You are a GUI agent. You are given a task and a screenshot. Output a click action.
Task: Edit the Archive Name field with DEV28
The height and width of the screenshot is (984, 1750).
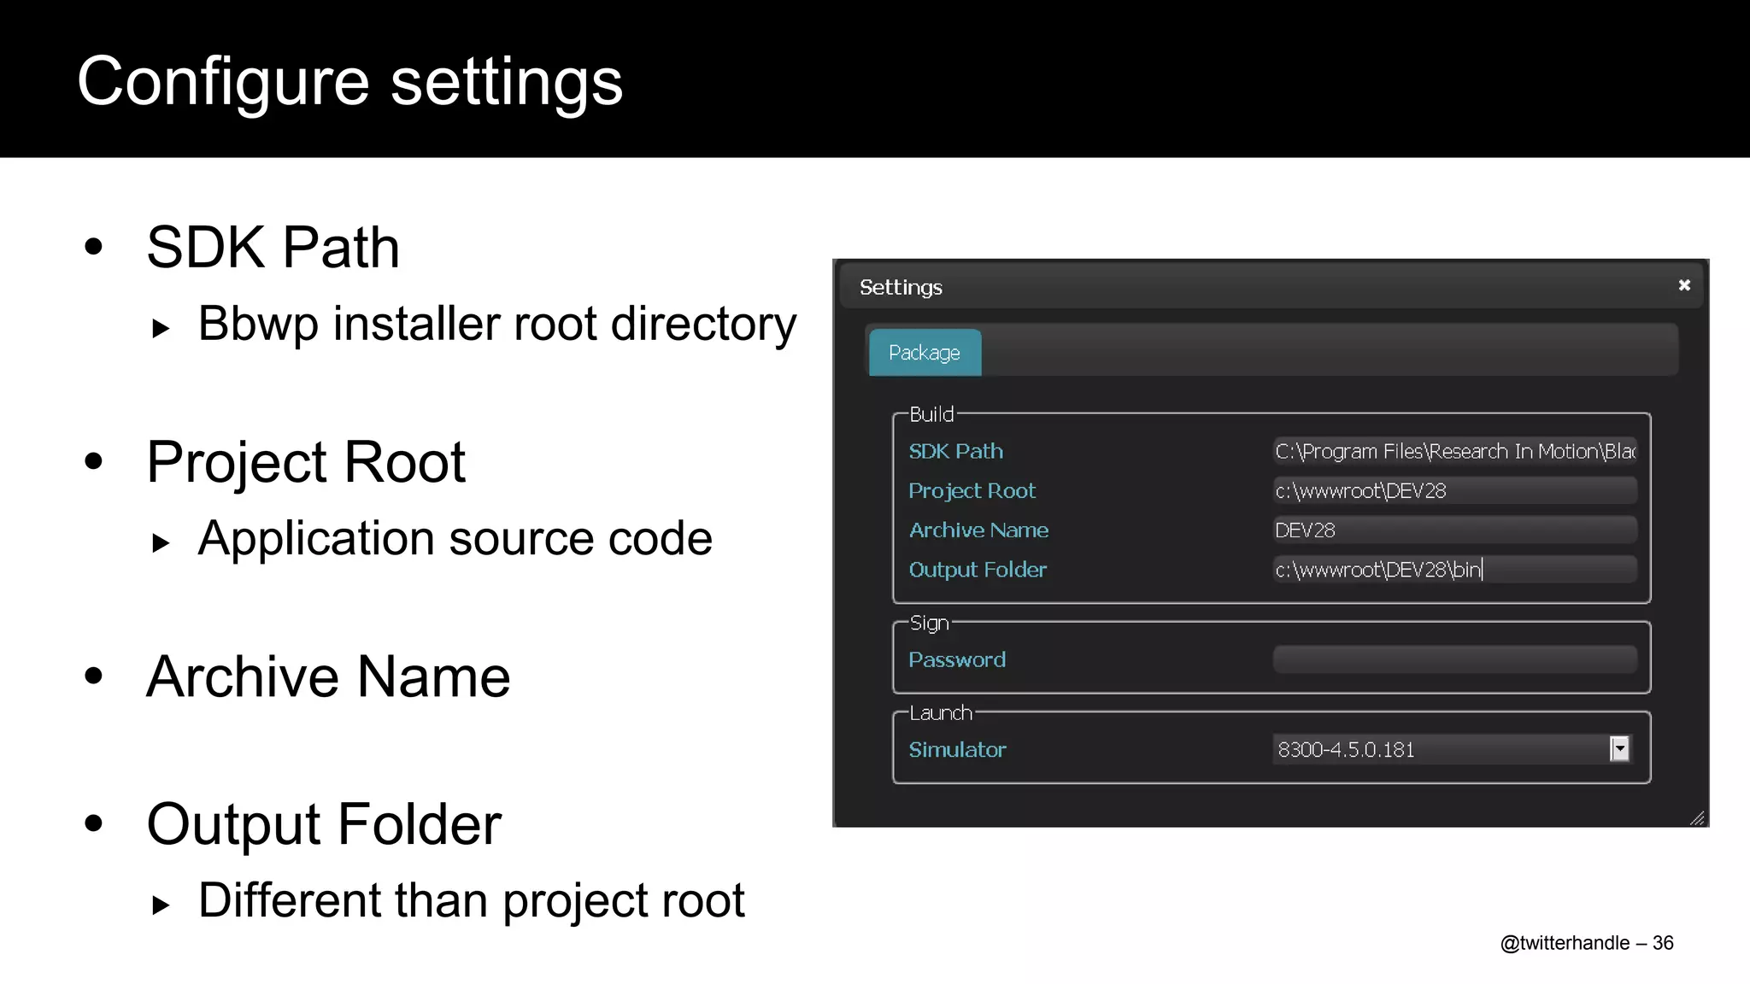[1454, 530]
